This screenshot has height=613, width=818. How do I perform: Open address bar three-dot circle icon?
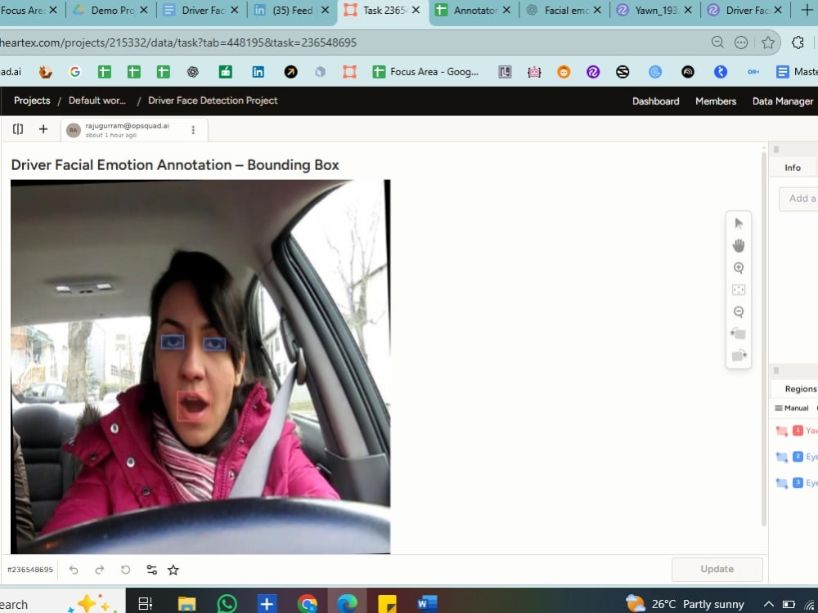tap(741, 43)
